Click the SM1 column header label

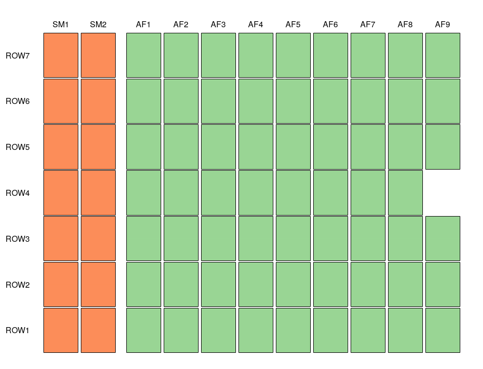point(61,24)
